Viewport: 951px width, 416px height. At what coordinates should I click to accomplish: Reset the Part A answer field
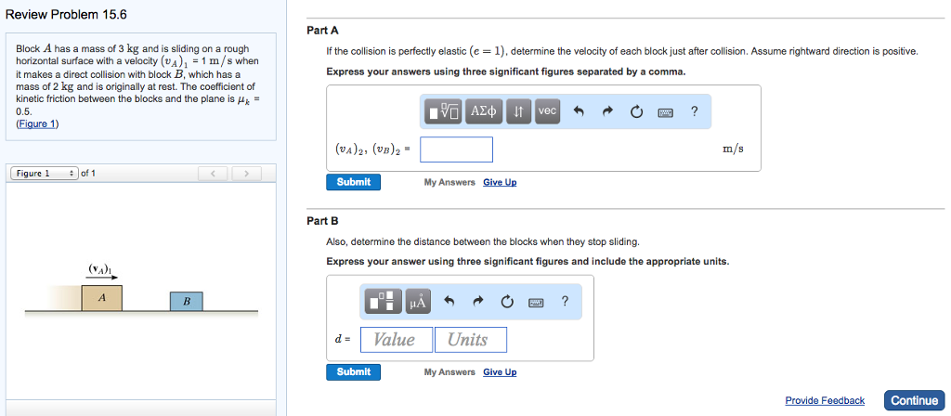(637, 111)
